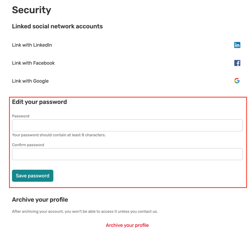Click the Google logo icon
This screenshot has height=233, width=252.
237,81
